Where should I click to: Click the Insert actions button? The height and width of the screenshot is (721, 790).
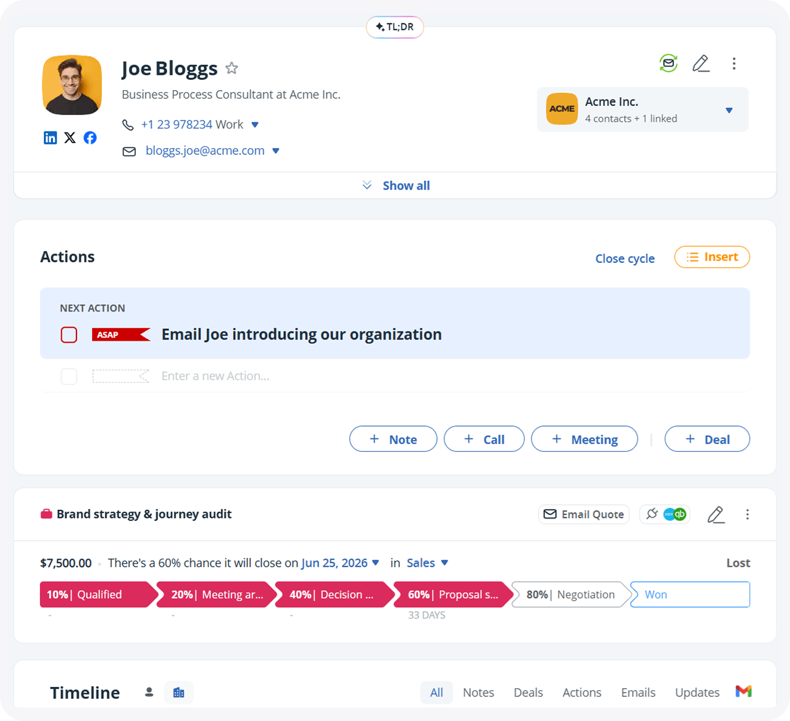click(x=712, y=257)
